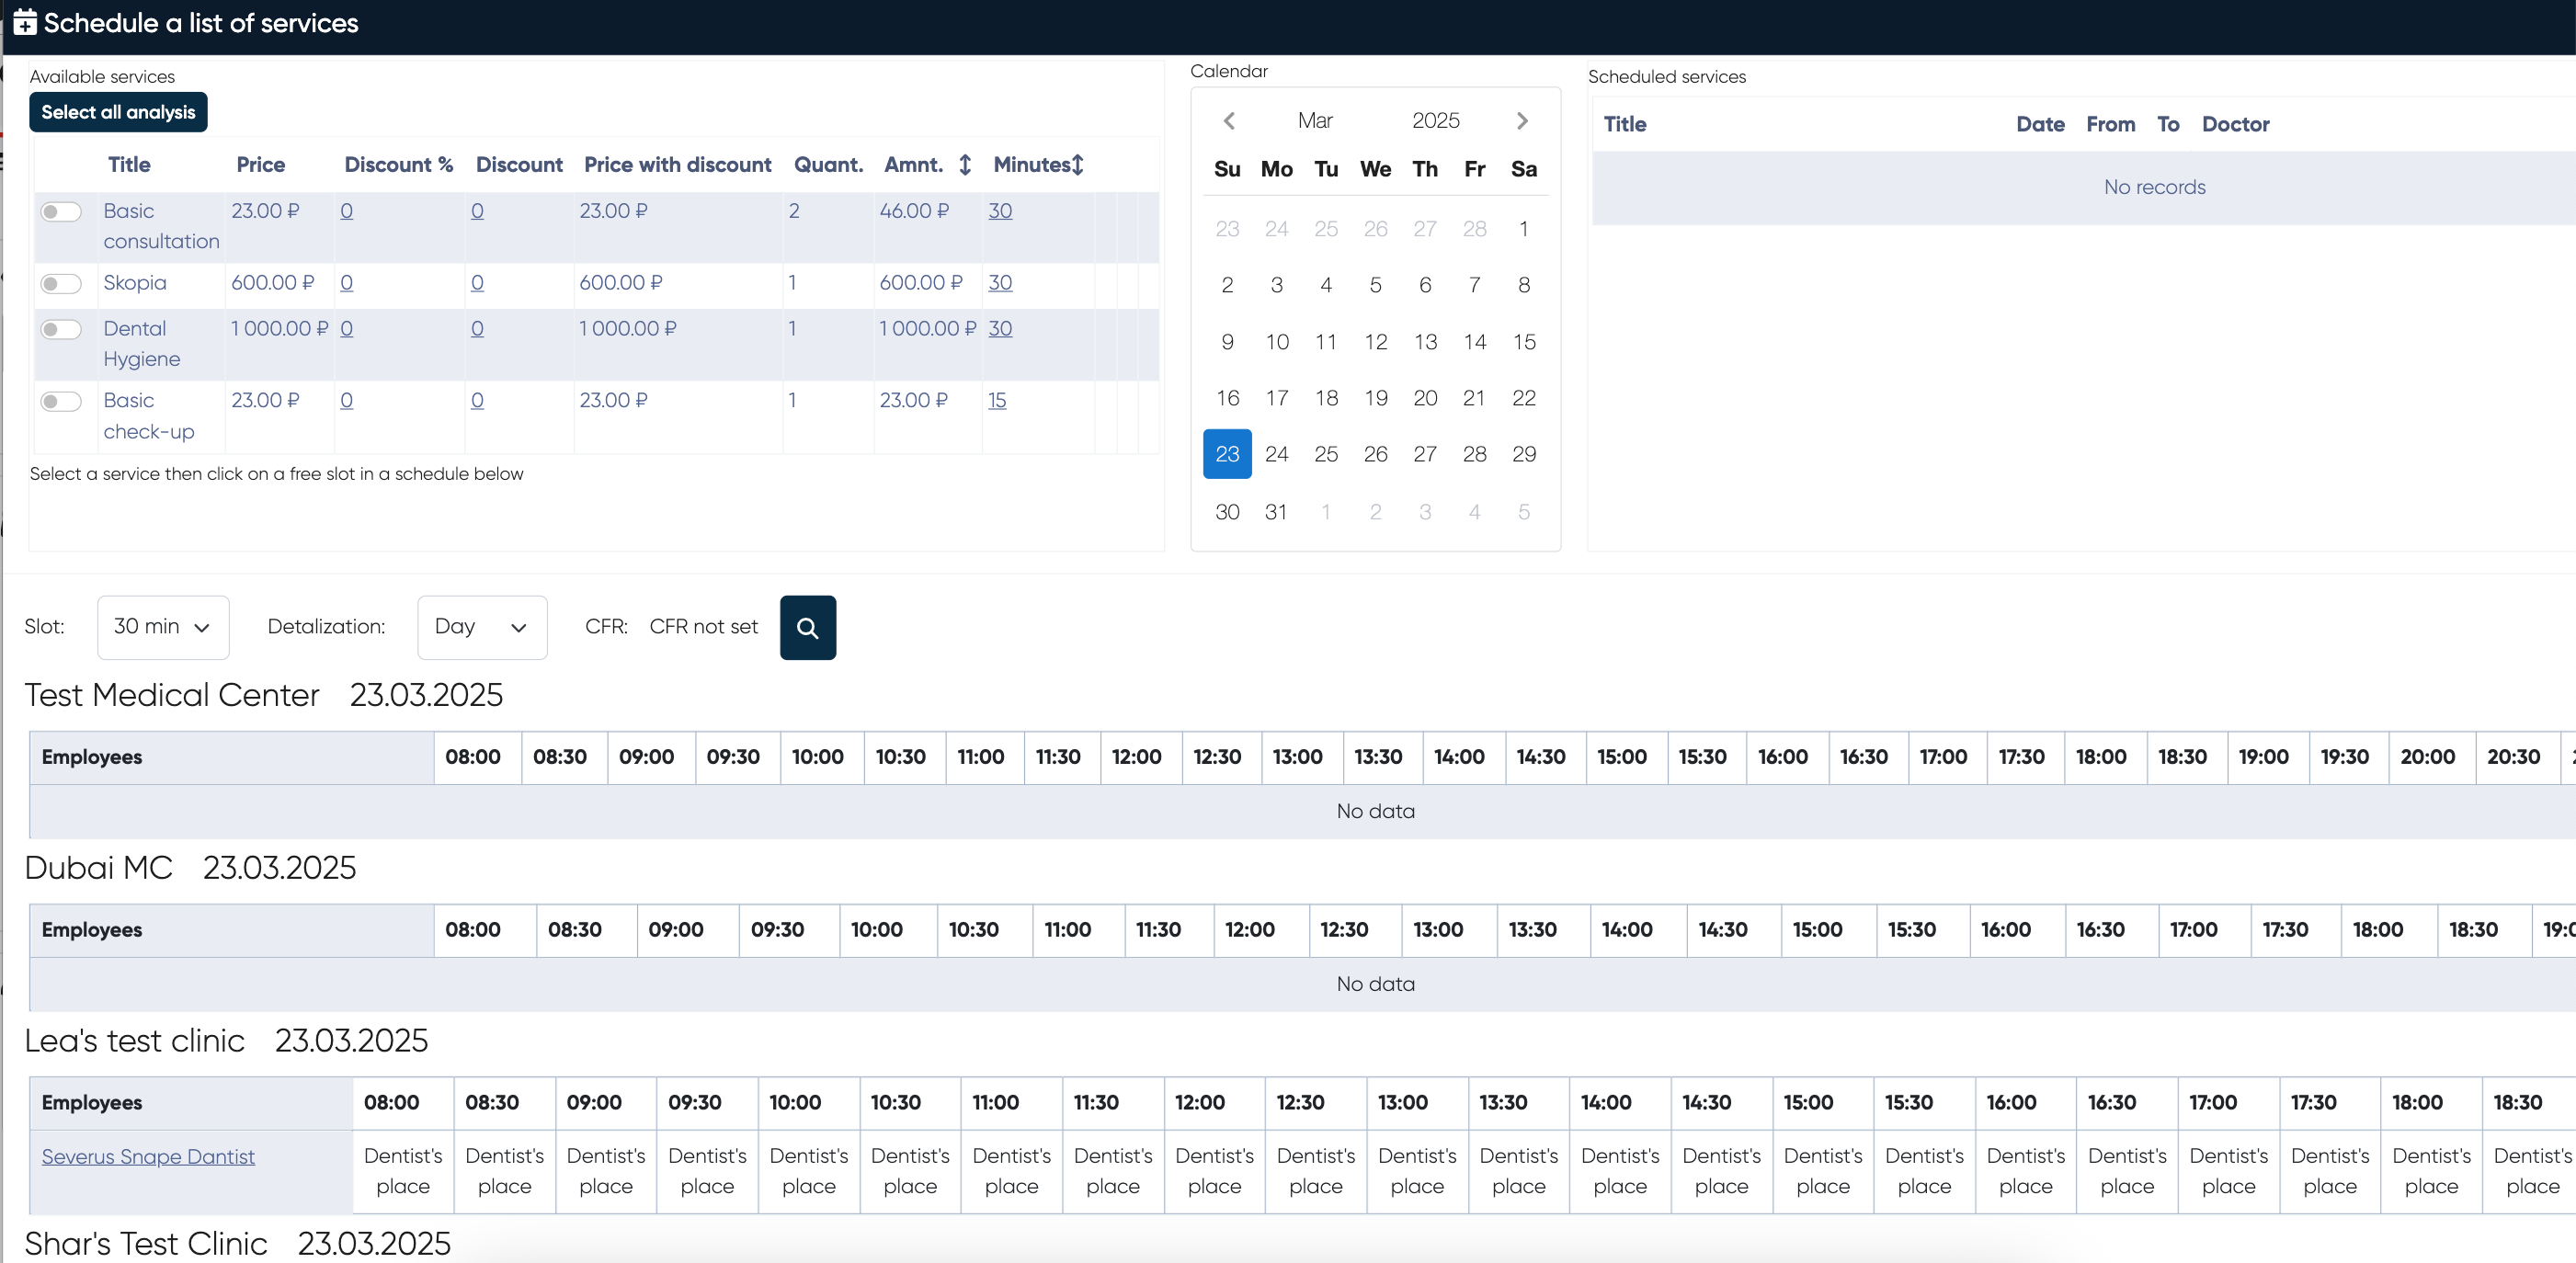Click Skopia's 30 minutes link
Viewport: 2576px width, 1263px height.
point(1000,283)
